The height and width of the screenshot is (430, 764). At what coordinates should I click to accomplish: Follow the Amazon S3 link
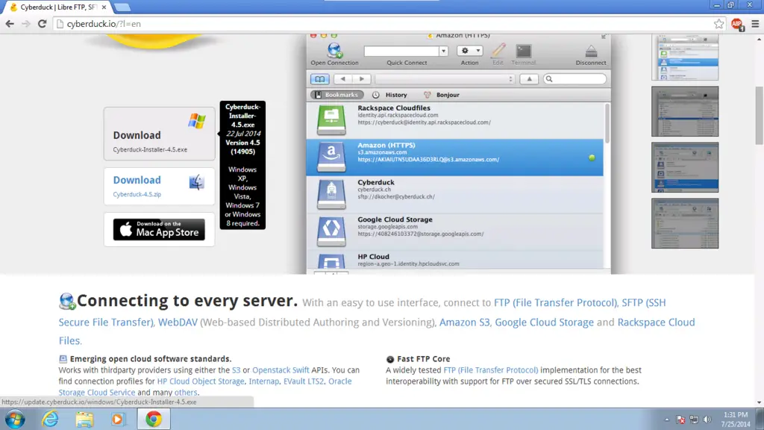tap(464, 322)
